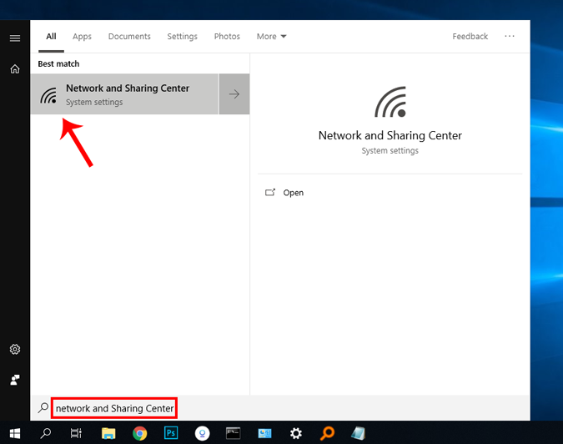The image size is (563, 444).
Task: Launch Google Chrome from the taskbar
Action: coord(139,433)
